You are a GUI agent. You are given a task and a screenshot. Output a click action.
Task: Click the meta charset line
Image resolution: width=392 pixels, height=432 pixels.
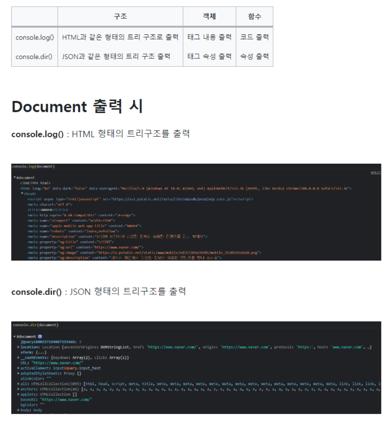tap(50, 204)
